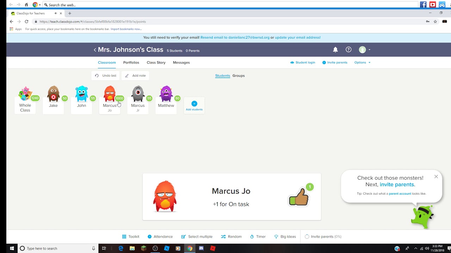Open parent account link in tip

point(400,194)
